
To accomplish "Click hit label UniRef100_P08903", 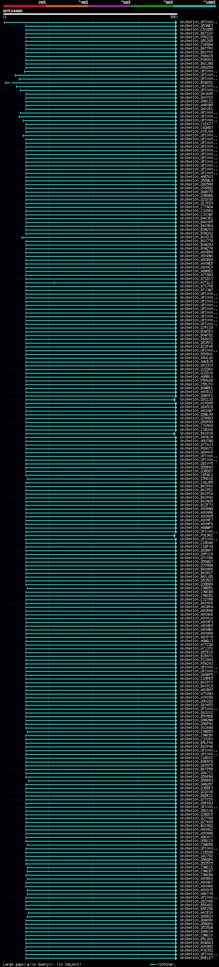I will [196, 60].
